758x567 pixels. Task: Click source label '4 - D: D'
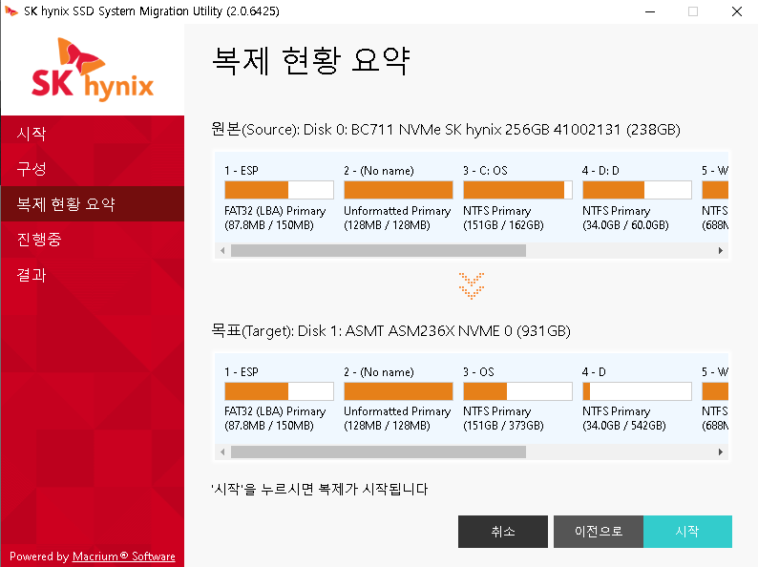(x=600, y=171)
